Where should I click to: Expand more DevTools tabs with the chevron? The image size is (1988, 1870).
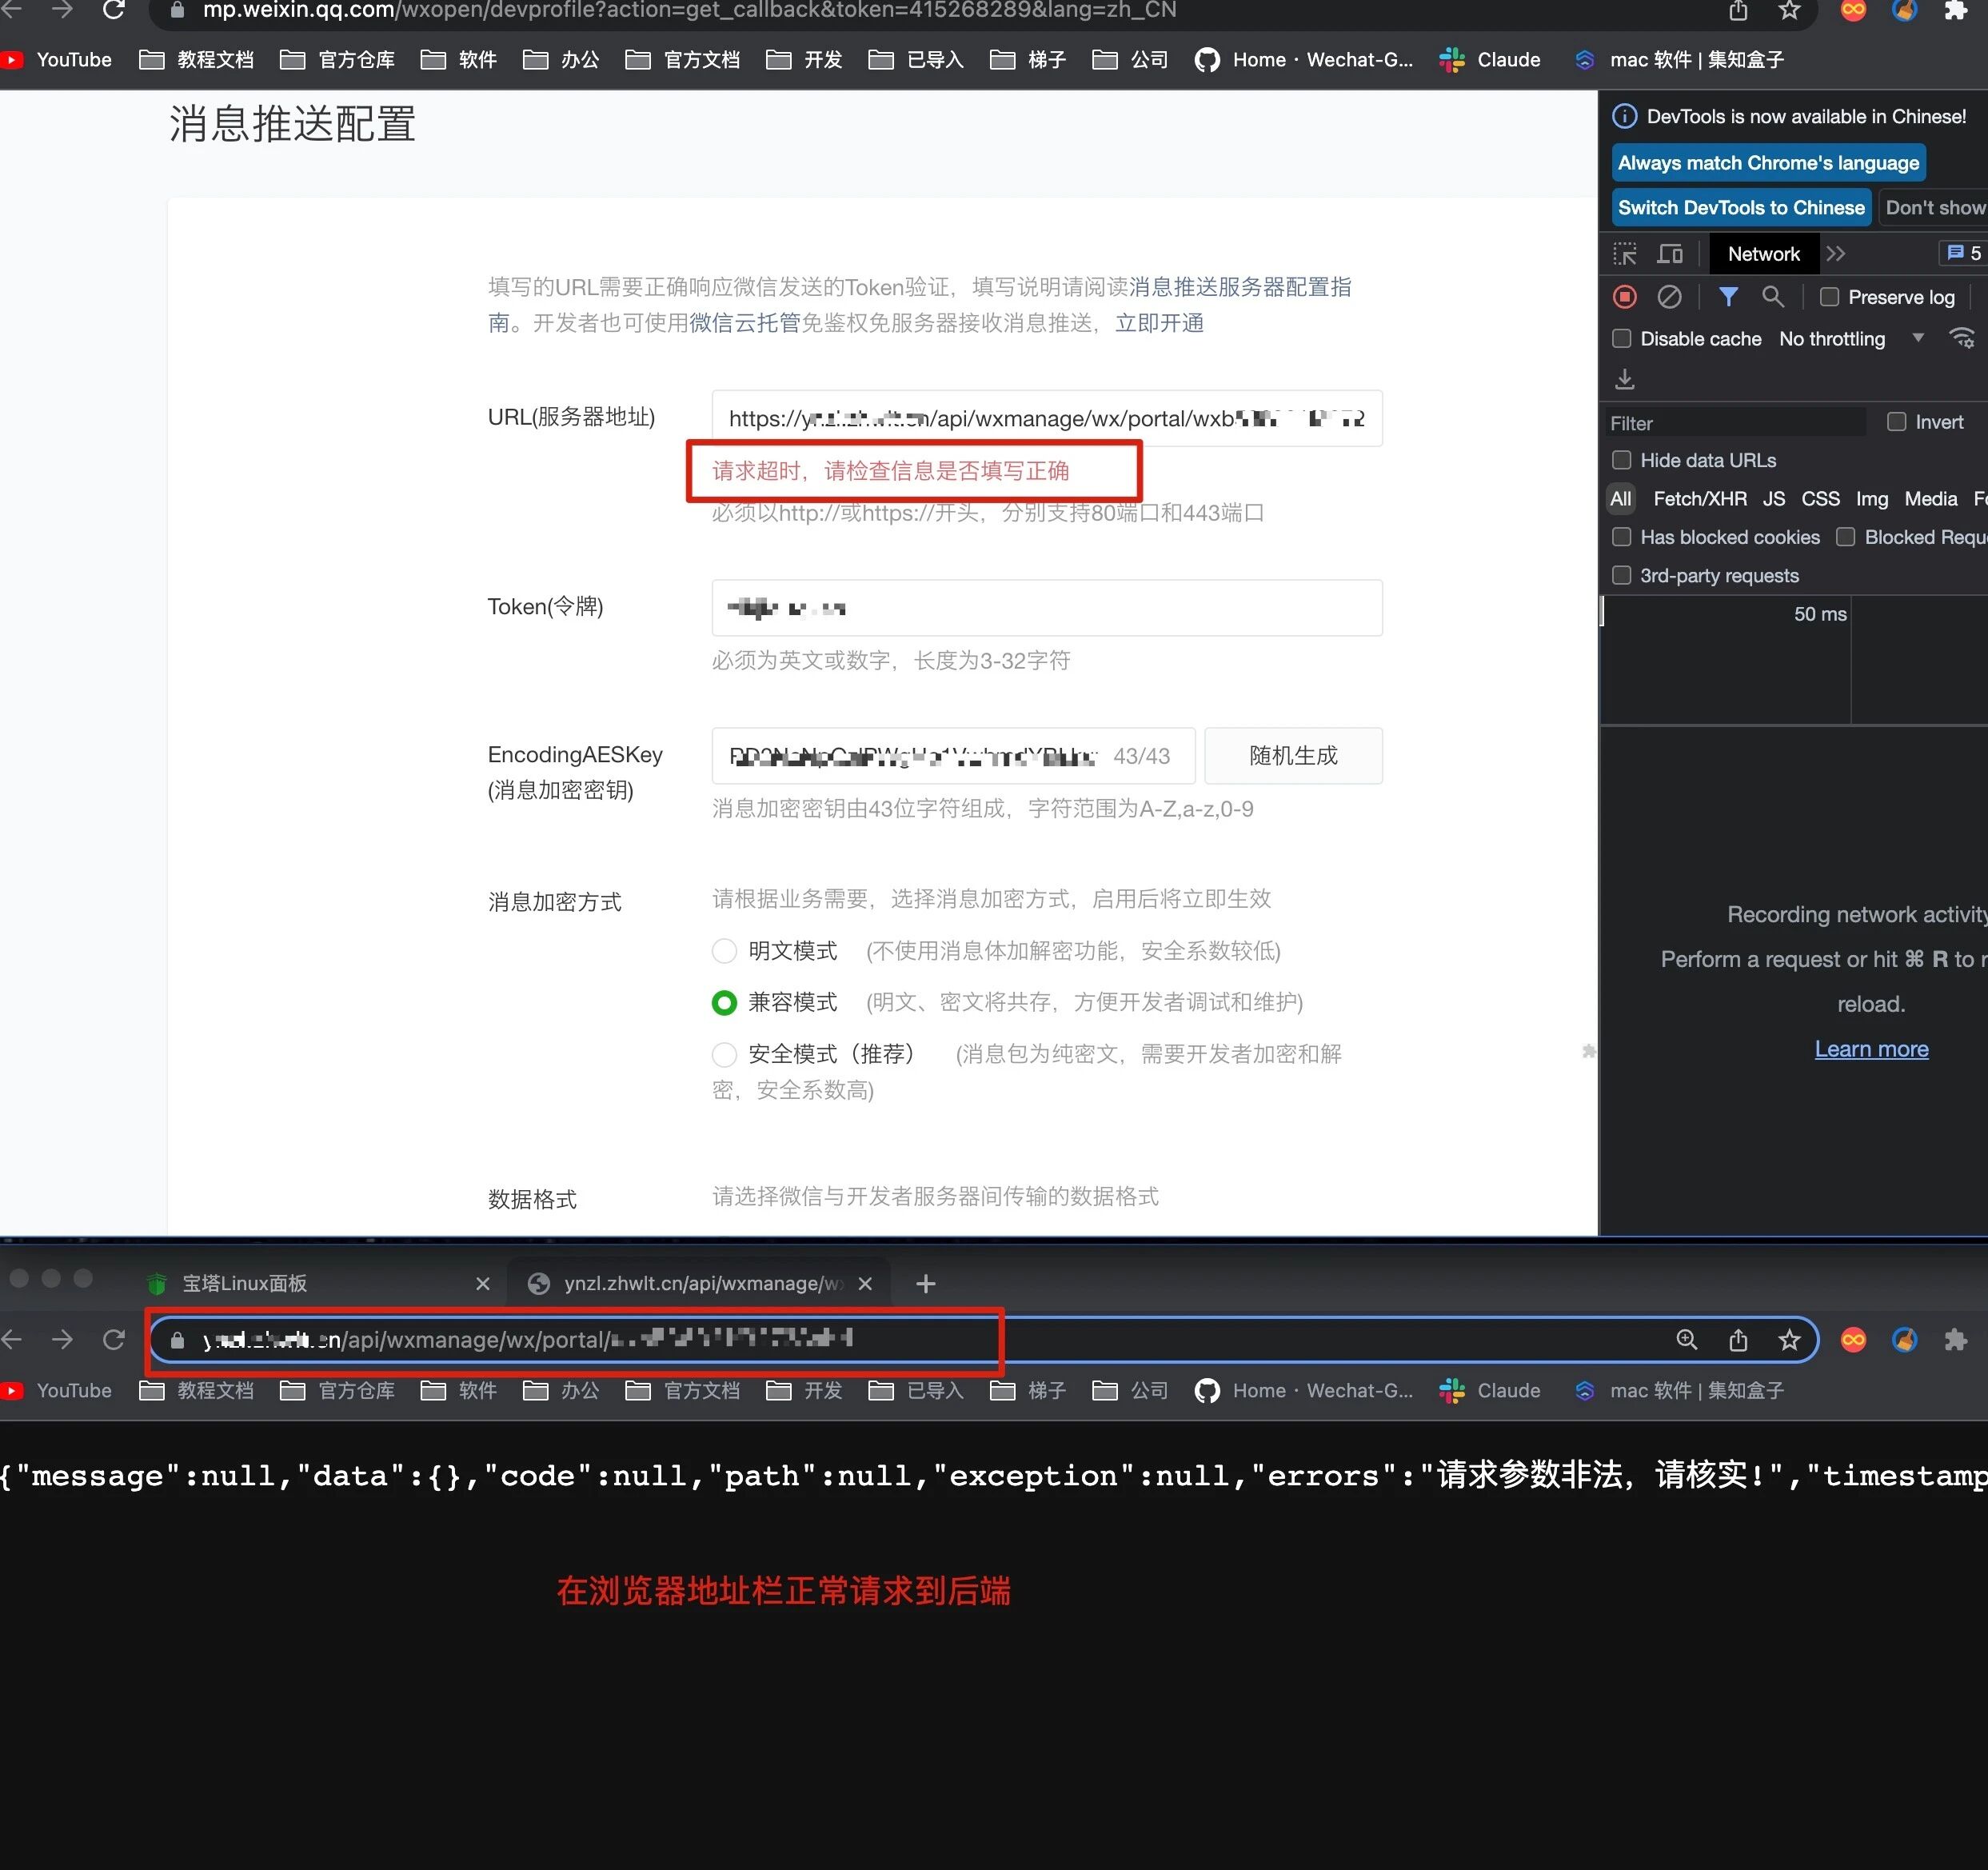1835,254
